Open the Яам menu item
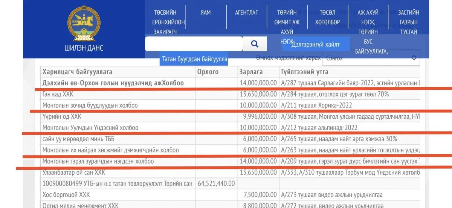452x208 pixels. tap(206, 12)
